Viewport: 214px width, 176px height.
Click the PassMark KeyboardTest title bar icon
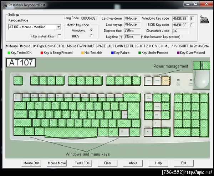(x=5, y=5)
